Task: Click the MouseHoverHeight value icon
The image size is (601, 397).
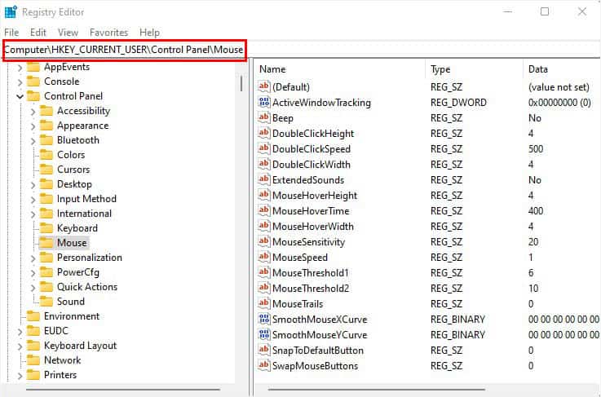Action: 264,196
